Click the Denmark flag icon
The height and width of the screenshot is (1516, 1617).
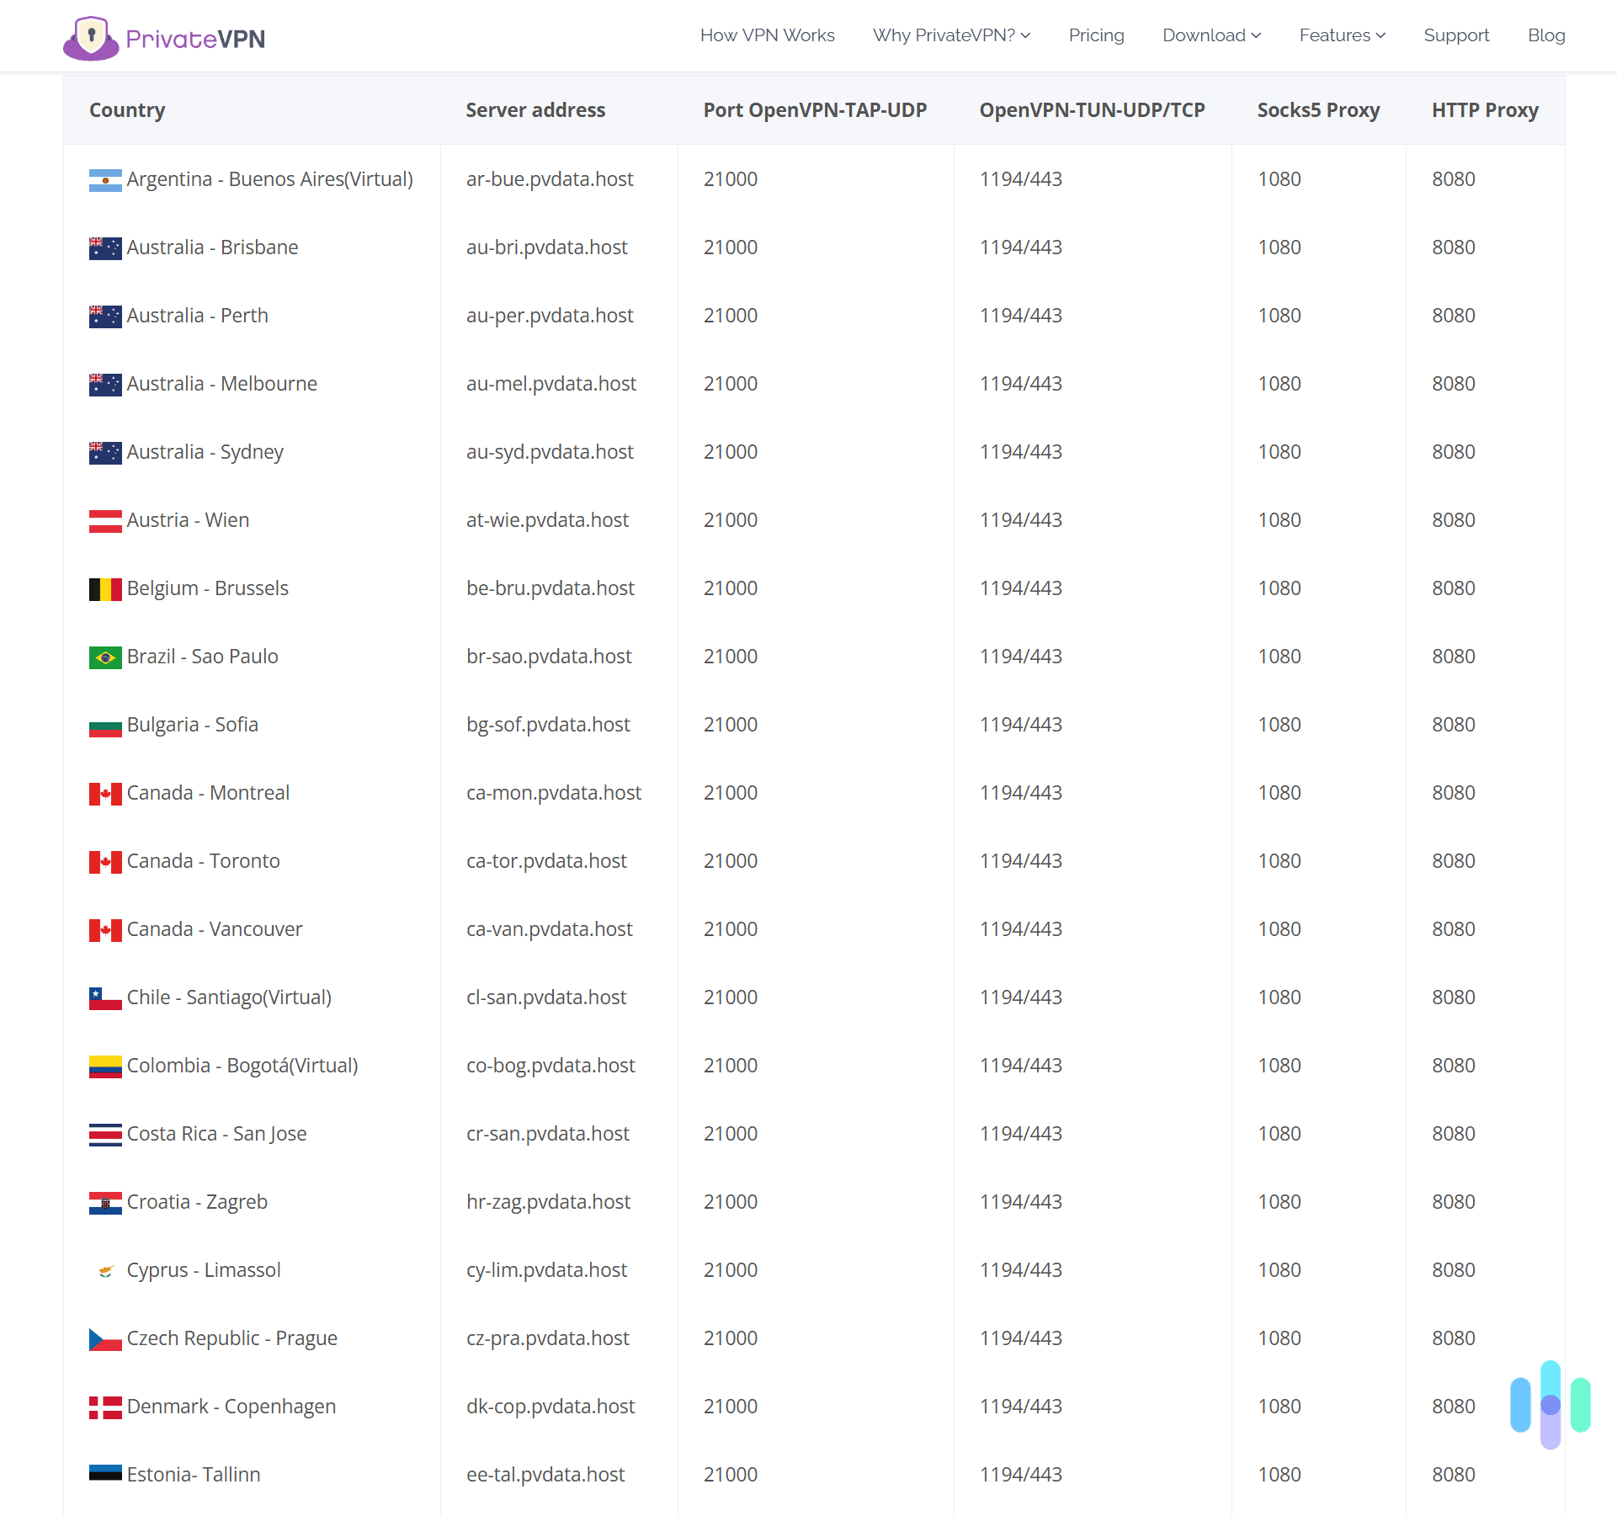pos(105,1407)
